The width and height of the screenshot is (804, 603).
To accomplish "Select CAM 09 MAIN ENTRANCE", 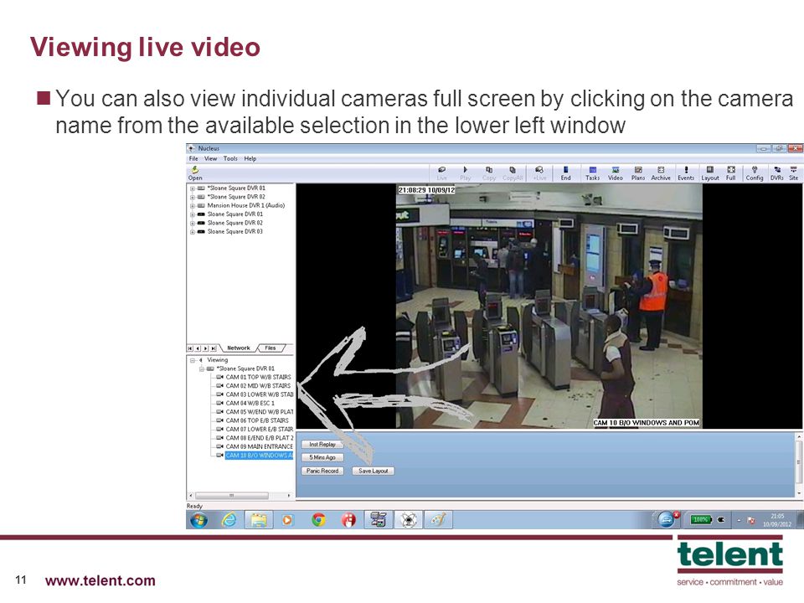I will tap(259, 446).
